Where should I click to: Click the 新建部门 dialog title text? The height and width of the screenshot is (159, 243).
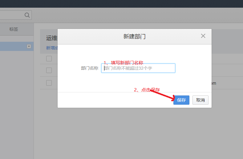(x=134, y=37)
